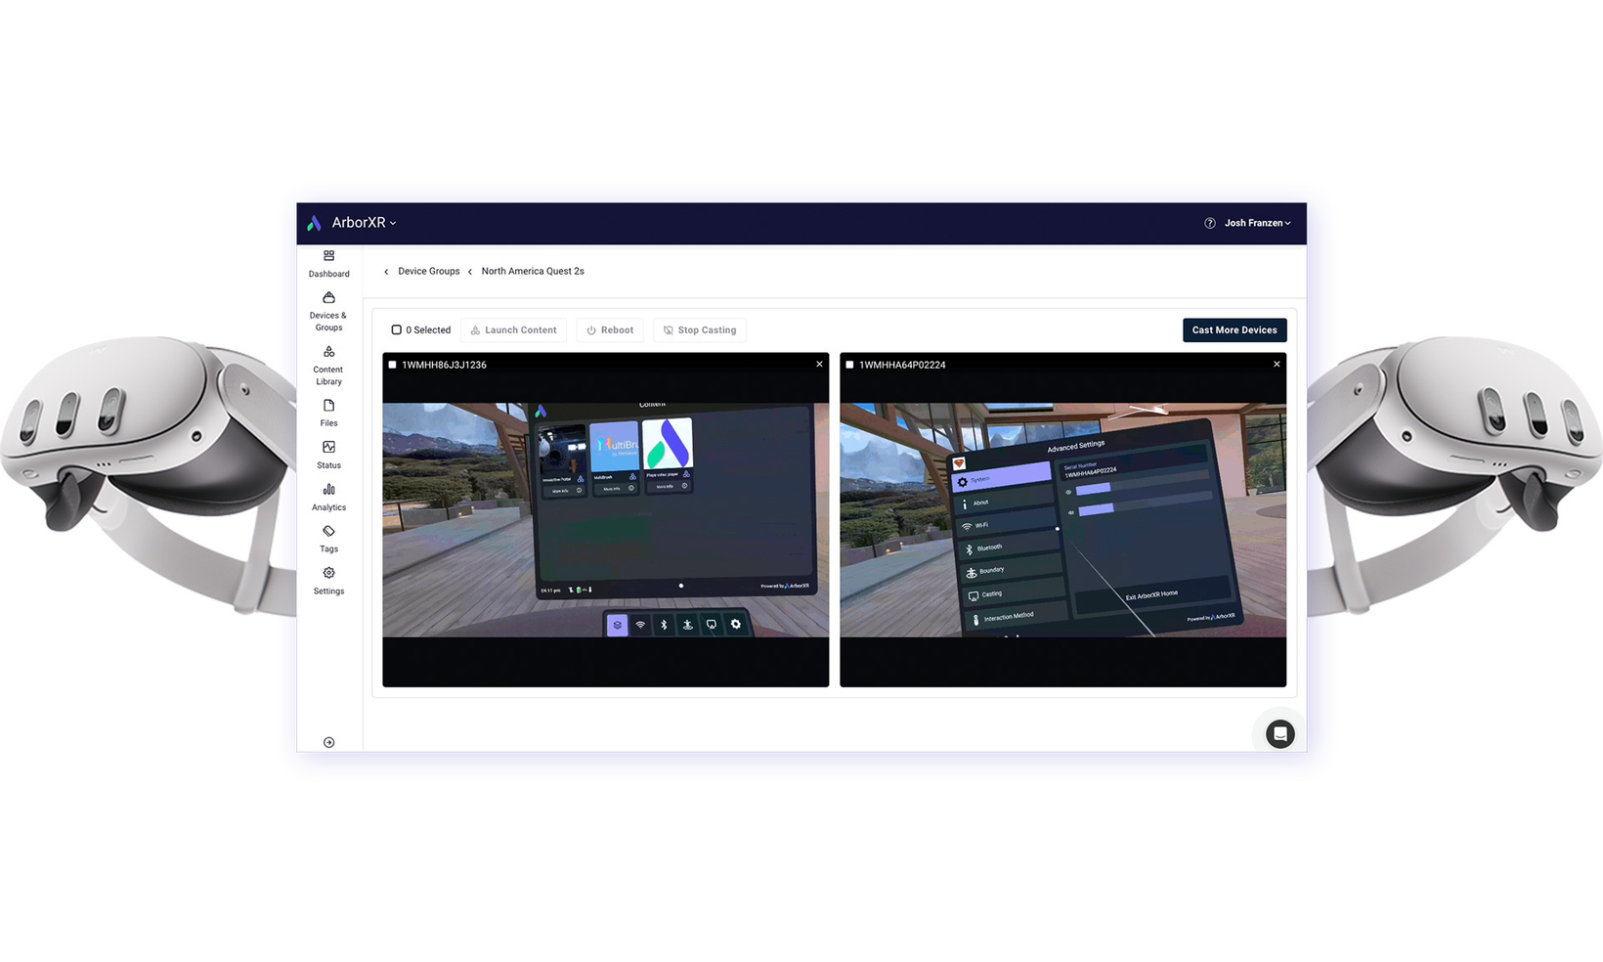Go to the Files section

point(328,414)
